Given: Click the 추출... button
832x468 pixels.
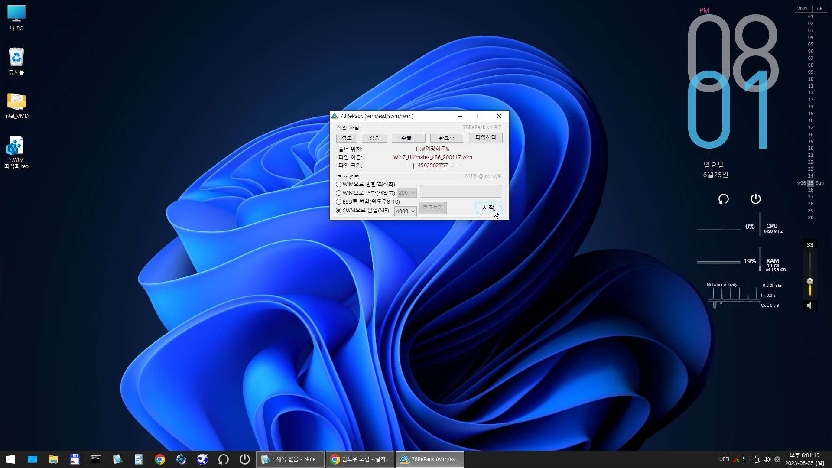Looking at the screenshot, I should click(x=408, y=138).
